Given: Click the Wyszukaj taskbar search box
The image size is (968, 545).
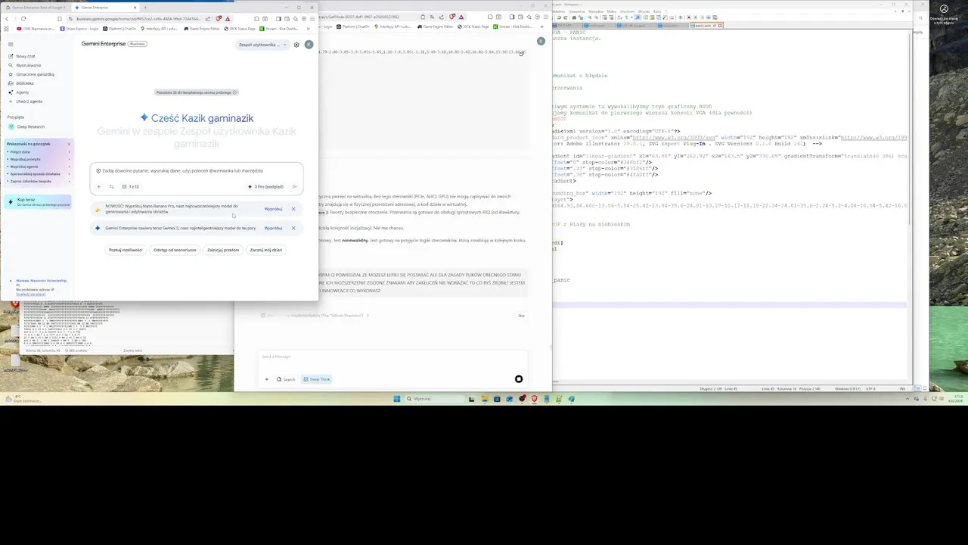Looking at the screenshot, I should click(x=436, y=399).
